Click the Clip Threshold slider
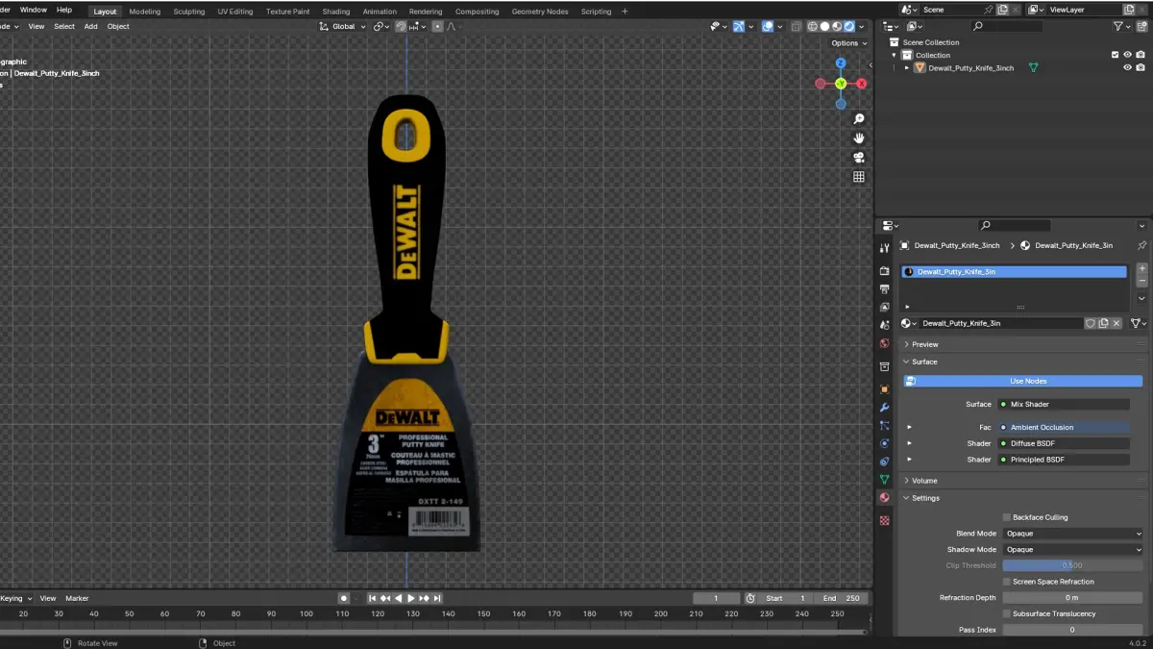The width and height of the screenshot is (1153, 649). pos(1072,565)
